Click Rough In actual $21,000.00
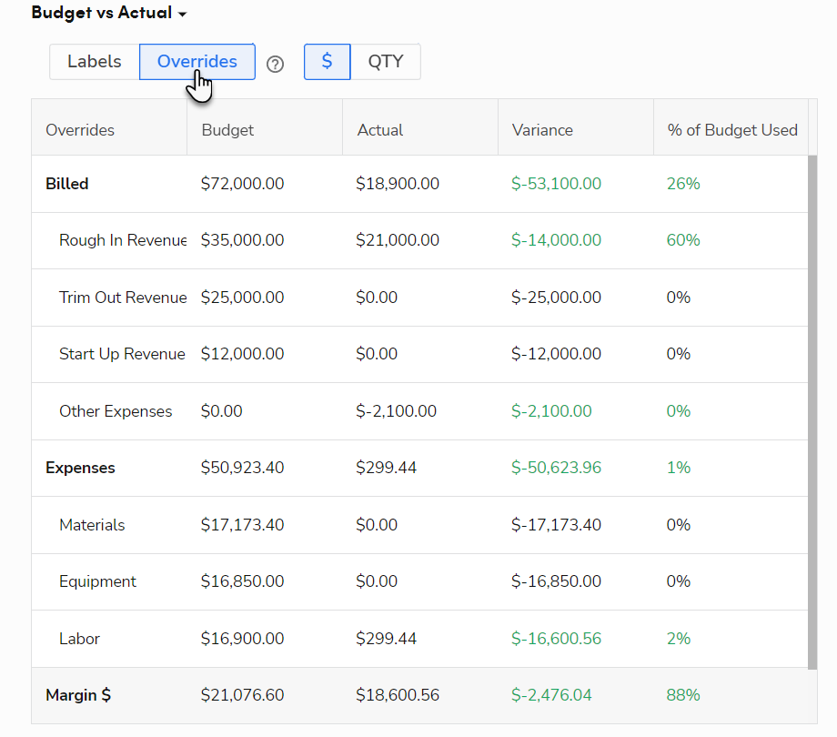Image resolution: width=837 pixels, height=737 pixels. click(x=398, y=240)
